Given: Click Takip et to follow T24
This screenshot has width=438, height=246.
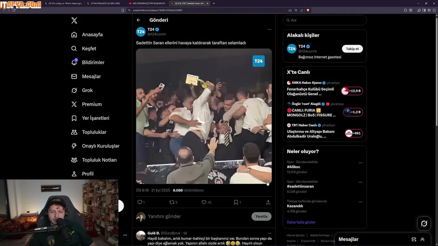Looking at the screenshot, I should pos(352,49).
